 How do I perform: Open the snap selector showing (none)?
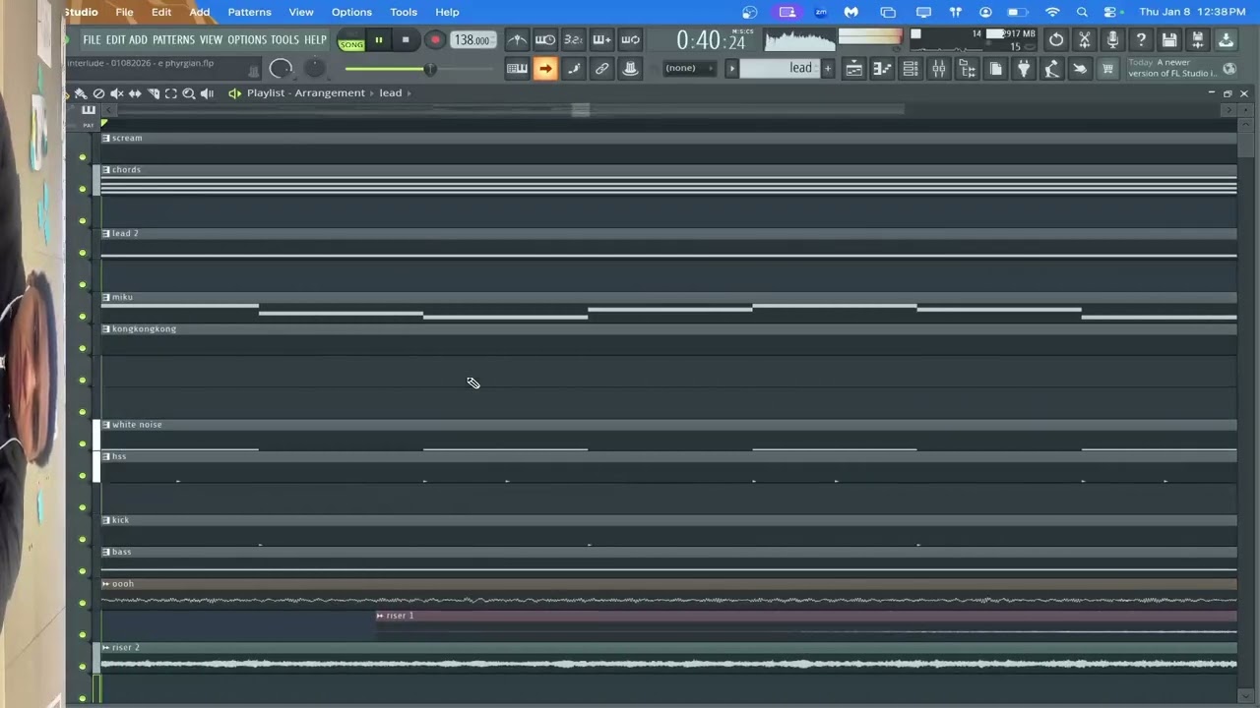689,68
